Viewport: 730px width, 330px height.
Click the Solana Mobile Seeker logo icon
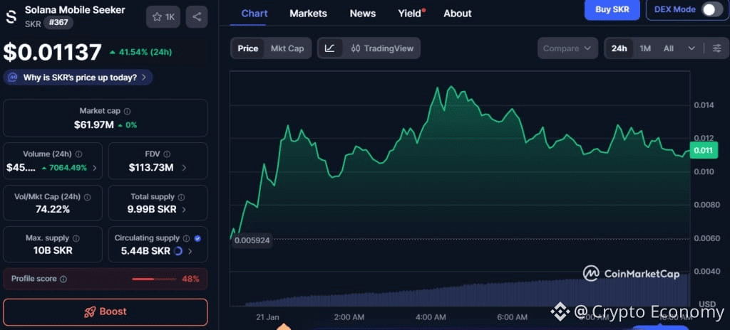(x=11, y=17)
